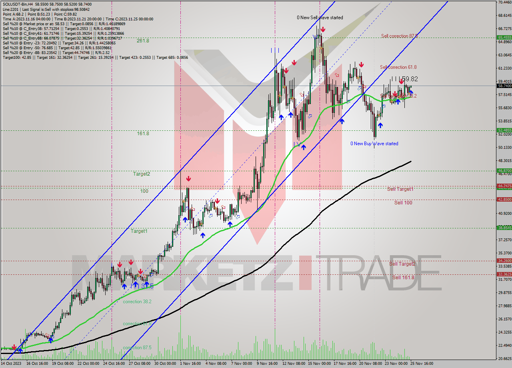
Task: Click the 'Sell correction 87.5' label
Action: coord(399,36)
